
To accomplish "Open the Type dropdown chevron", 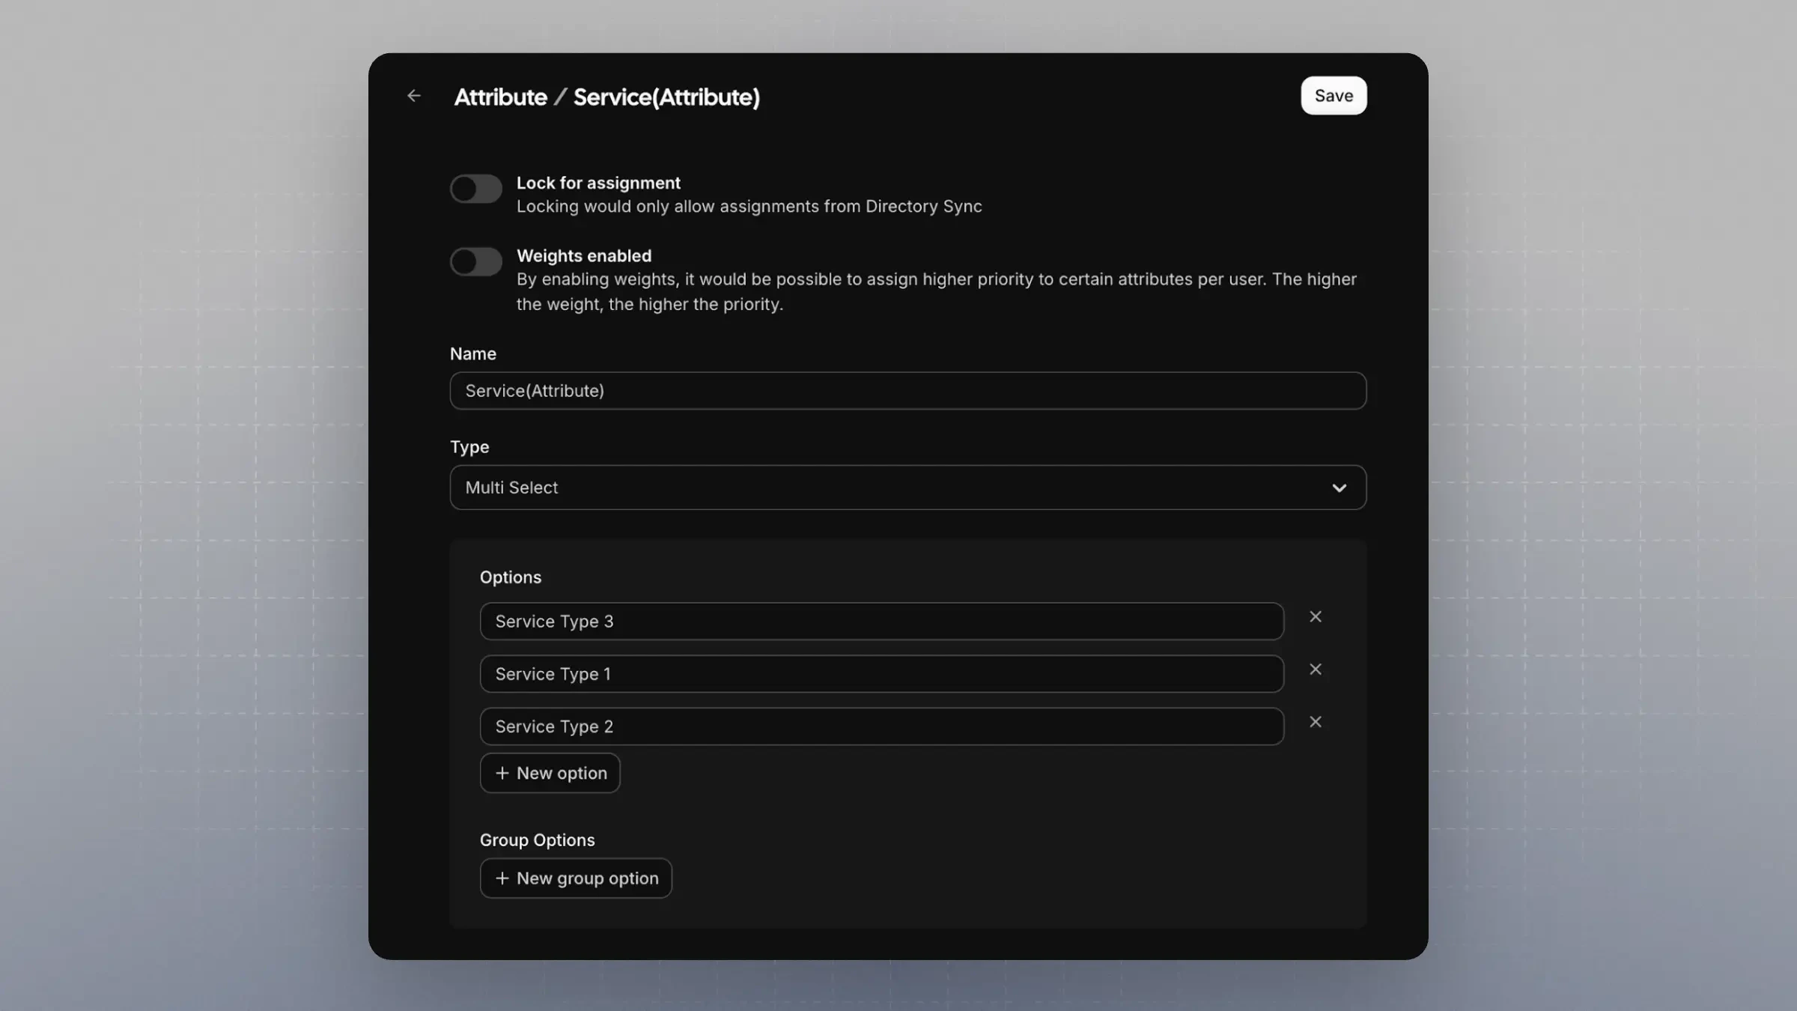I will (x=1339, y=488).
